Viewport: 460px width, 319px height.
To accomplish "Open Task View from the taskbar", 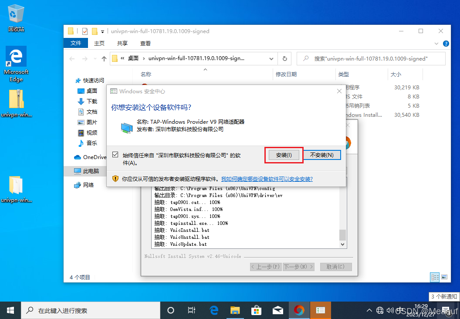I will coord(192,310).
